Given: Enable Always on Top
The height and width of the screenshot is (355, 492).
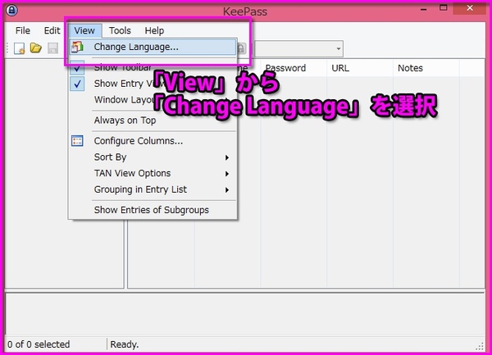Looking at the screenshot, I should point(153,121).
